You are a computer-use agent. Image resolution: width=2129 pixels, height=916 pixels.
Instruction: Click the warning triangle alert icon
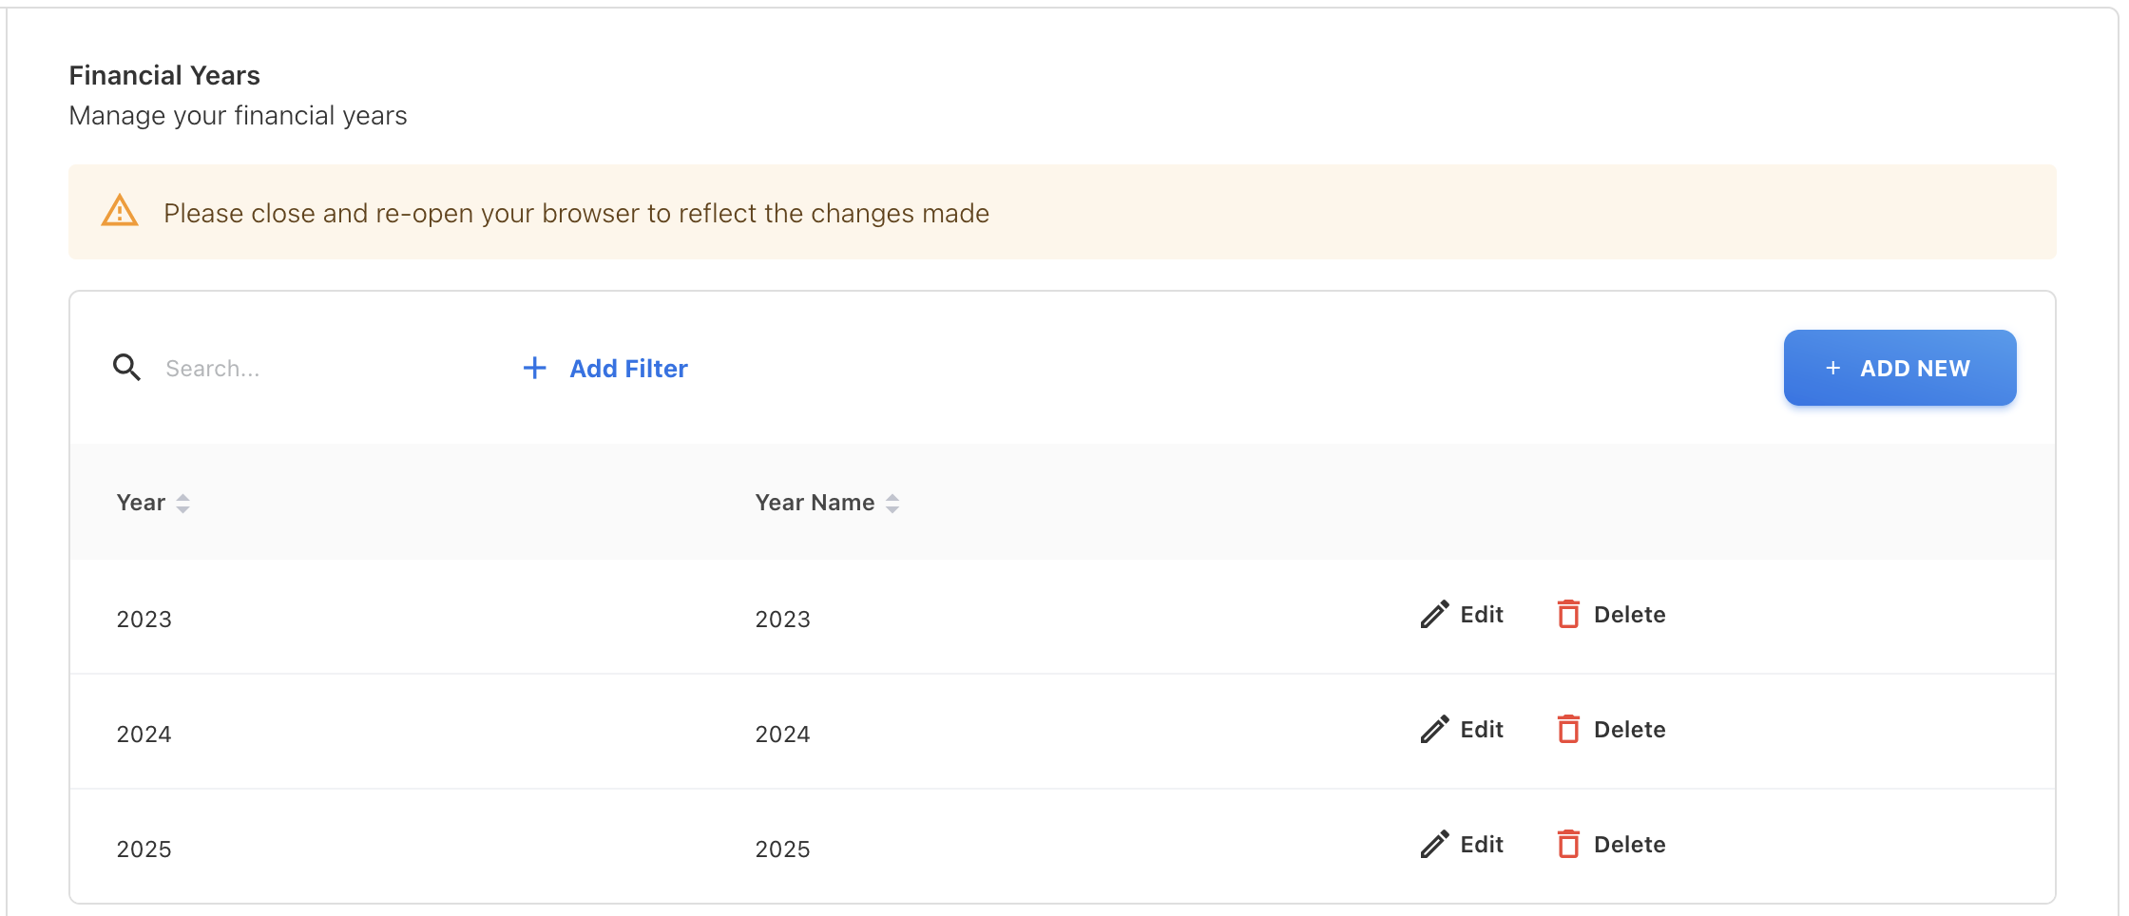tap(120, 211)
